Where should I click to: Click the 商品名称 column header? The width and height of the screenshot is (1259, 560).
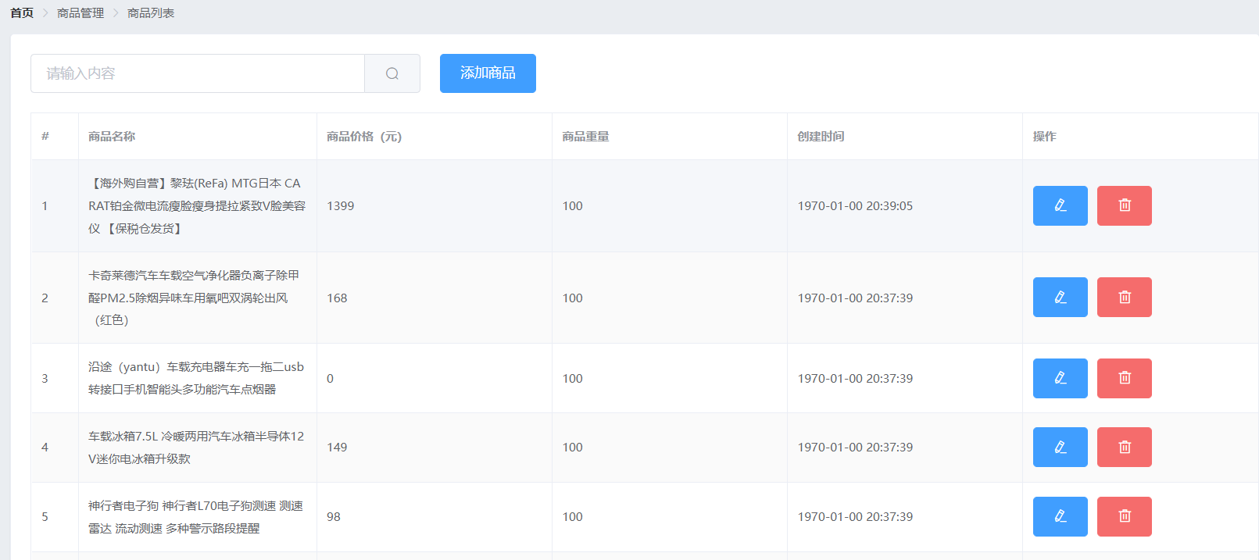tap(112, 137)
